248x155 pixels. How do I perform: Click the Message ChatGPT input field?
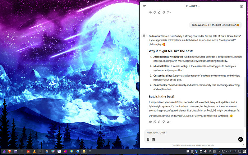click(x=194, y=132)
